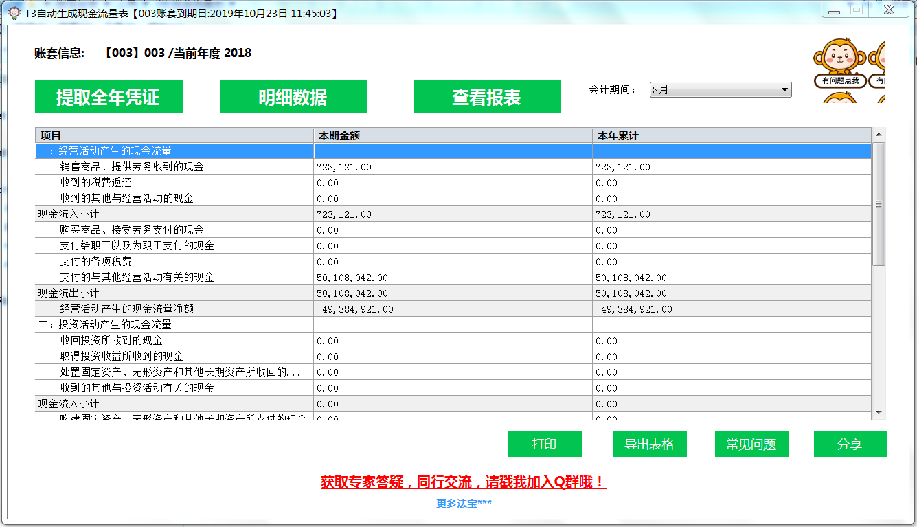Select row 销售商品、提供劳务收到的现金
The image size is (917, 527).
tap(453, 167)
